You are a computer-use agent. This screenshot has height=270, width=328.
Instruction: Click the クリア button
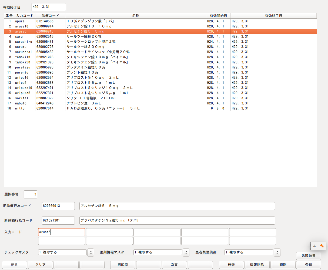coord(41,265)
